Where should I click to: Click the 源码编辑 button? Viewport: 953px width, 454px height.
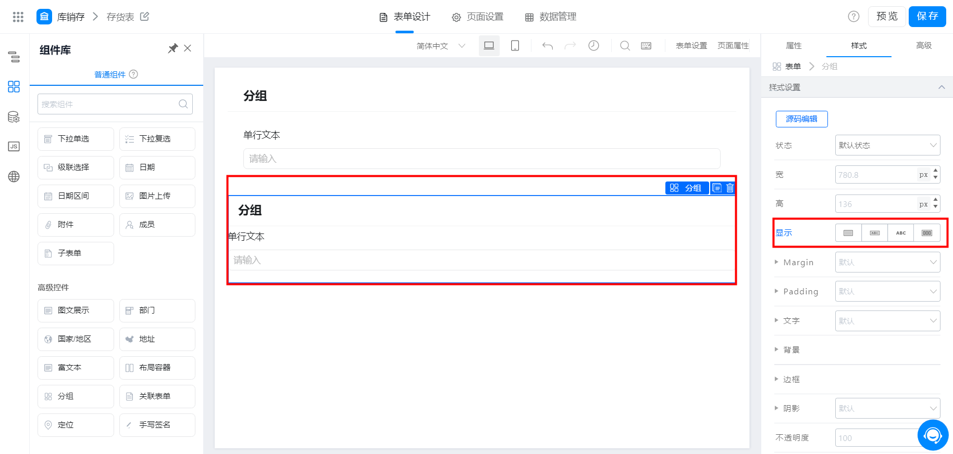(x=801, y=119)
